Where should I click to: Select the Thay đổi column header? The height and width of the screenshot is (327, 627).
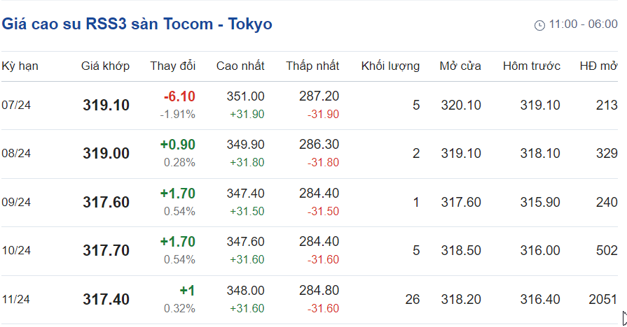coord(172,66)
